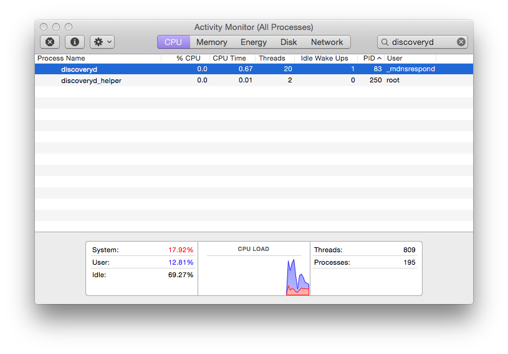
Task: Sort by % CPU column header
Action: (x=186, y=59)
